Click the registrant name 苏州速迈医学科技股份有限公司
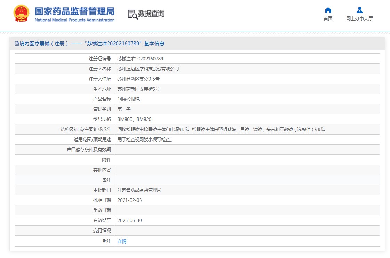 [148, 69]
